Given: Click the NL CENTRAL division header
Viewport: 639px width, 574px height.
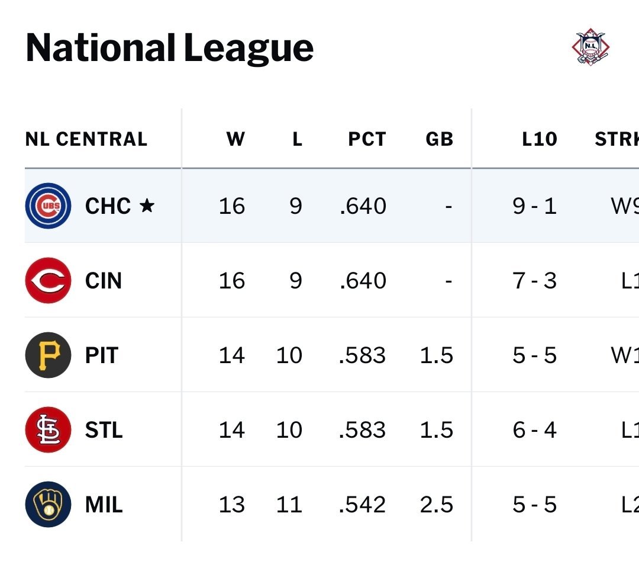Looking at the screenshot, I should pos(86,139).
